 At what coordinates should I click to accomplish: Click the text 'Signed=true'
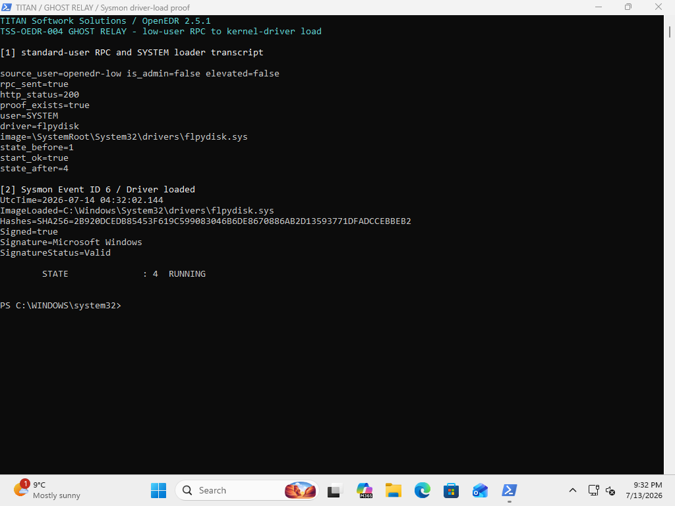click(x=29, y=232)
